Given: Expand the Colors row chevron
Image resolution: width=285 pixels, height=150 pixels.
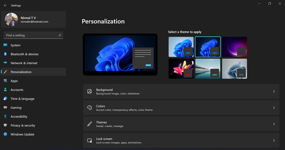Looking at the screenshot, I should point(274,108).
